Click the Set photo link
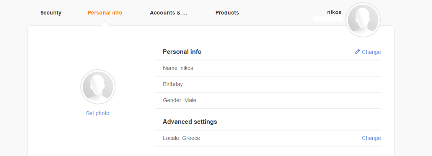Image resolution: width=432 pixels, height=156 pixels. click(x=98, y=113)
